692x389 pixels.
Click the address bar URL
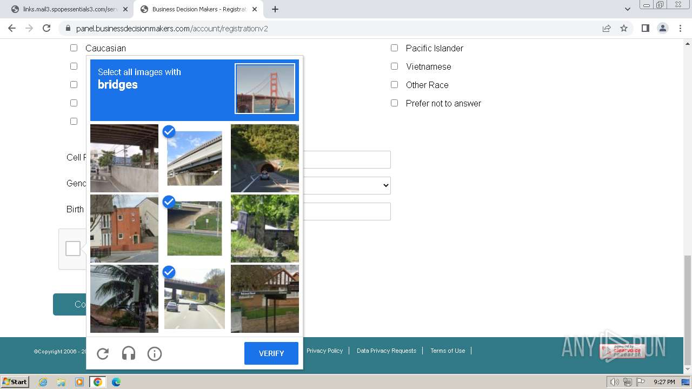click(172, 29)
